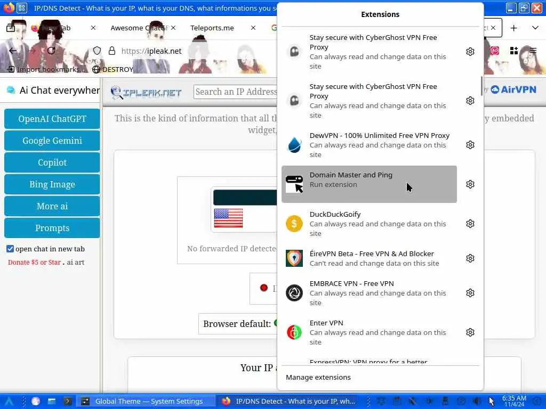Focus the Search an IP Address field

click(235, 92)
